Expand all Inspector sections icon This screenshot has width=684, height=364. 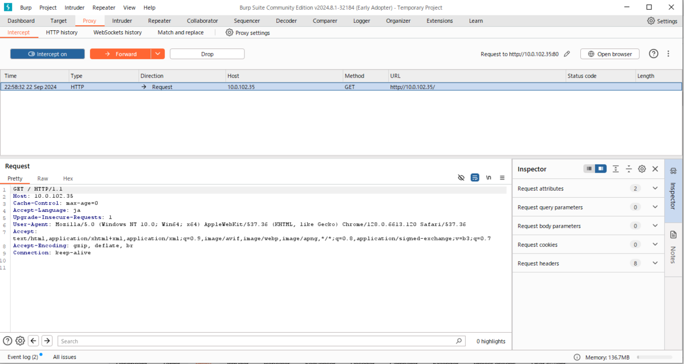(x=616, y=169)
